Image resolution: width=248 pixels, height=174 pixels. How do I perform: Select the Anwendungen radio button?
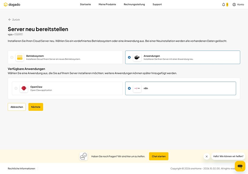pos(129,57)
